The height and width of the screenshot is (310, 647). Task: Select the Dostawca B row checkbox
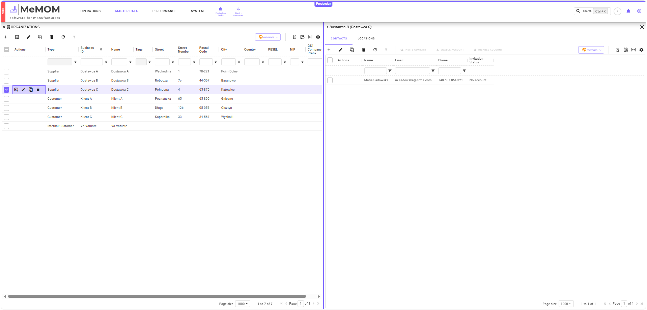(6, 81)
